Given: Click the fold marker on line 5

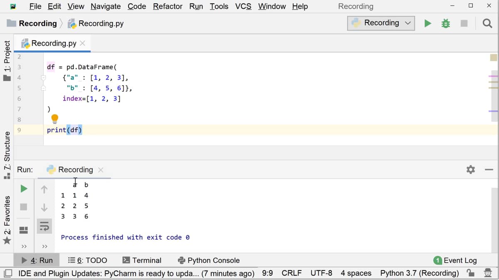Looking at the screenshot, I should point(43,88).
